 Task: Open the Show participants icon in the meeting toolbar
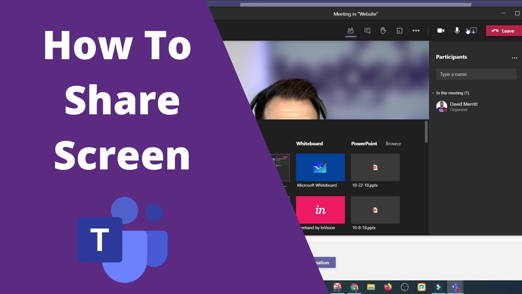click(350, 31)
